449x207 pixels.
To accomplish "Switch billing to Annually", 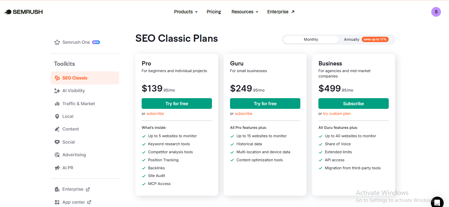I will click(x=352, y=39).
